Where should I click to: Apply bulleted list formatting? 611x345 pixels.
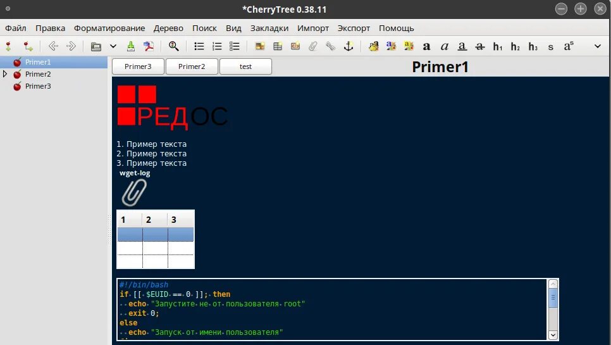click(x=199, y=46)
